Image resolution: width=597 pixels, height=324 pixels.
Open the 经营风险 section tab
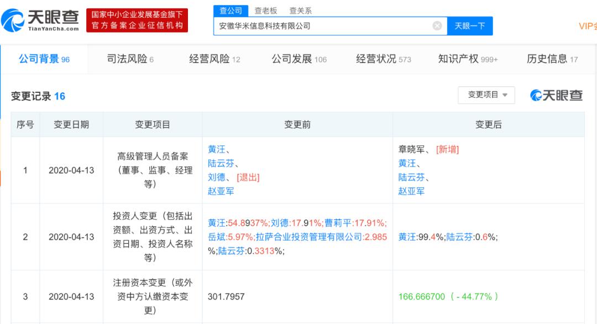214,59
